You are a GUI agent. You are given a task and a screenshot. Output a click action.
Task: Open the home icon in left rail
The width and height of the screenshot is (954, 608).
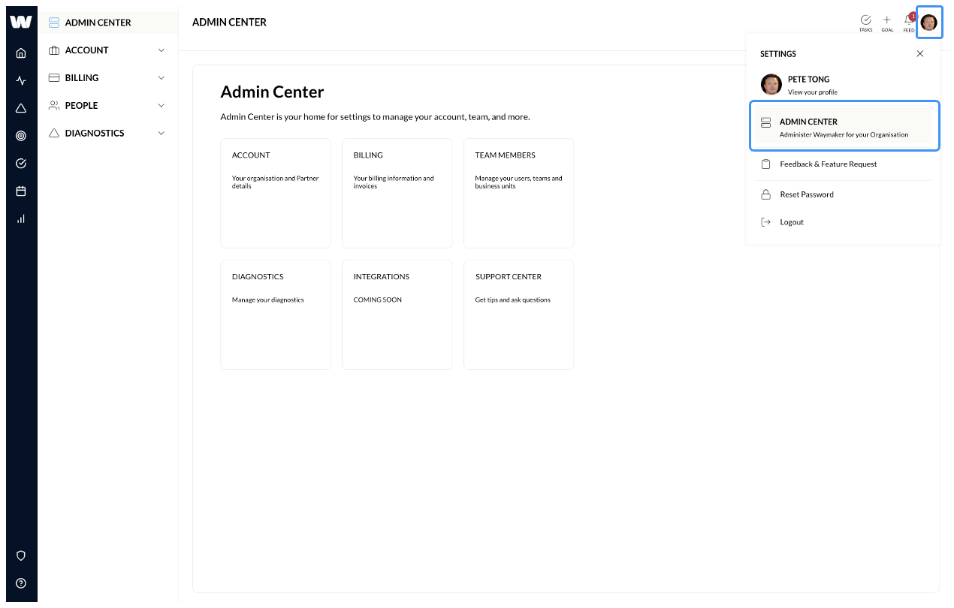click(21, 53)
